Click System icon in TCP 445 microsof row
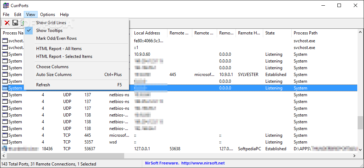Viewport: 364px width, 168px height. [x=5, y=135]
